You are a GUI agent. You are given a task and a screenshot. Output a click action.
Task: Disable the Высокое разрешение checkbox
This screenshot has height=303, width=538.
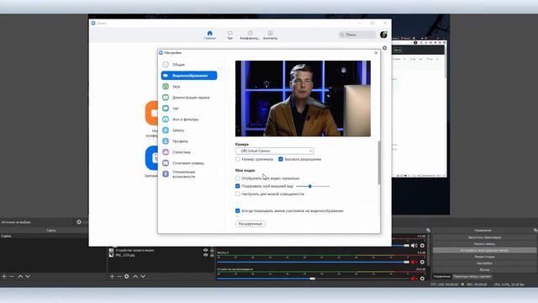coord(281,159)
